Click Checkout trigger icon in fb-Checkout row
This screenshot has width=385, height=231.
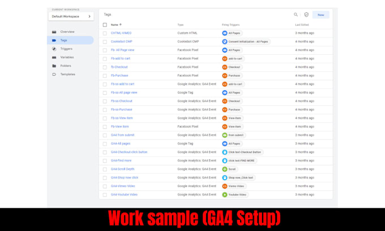[x=224, y=67]
